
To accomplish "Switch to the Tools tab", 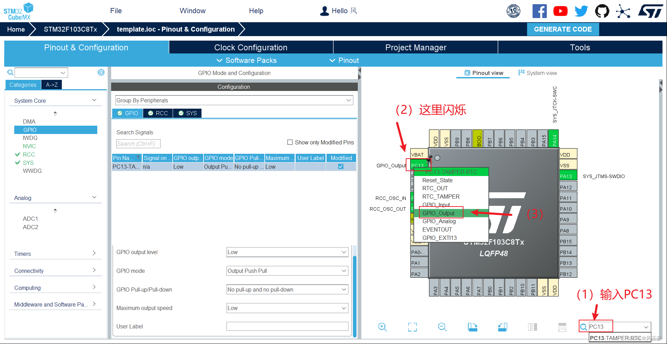I will click(x=580, y=48).
